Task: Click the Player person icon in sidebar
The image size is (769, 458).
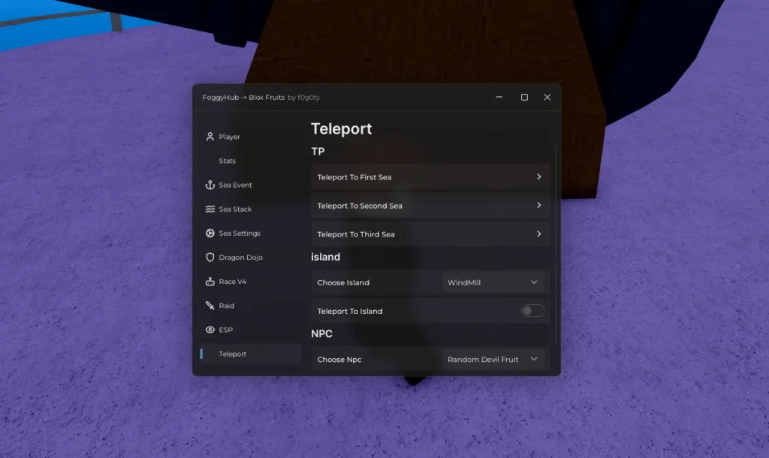Action: (x=210, y=137)
